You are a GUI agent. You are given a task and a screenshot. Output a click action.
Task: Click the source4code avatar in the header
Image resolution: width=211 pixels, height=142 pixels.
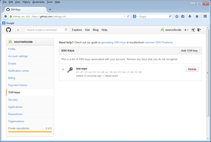point(163,30)
